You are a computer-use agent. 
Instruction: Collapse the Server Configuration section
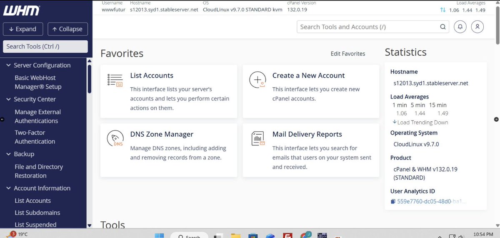9,65
